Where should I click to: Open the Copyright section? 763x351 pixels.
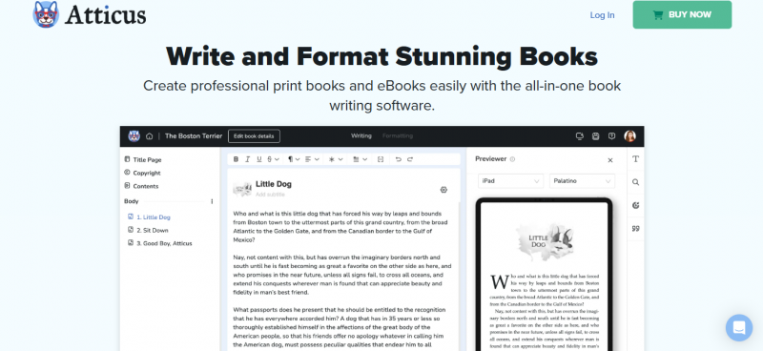pos(142,173)
